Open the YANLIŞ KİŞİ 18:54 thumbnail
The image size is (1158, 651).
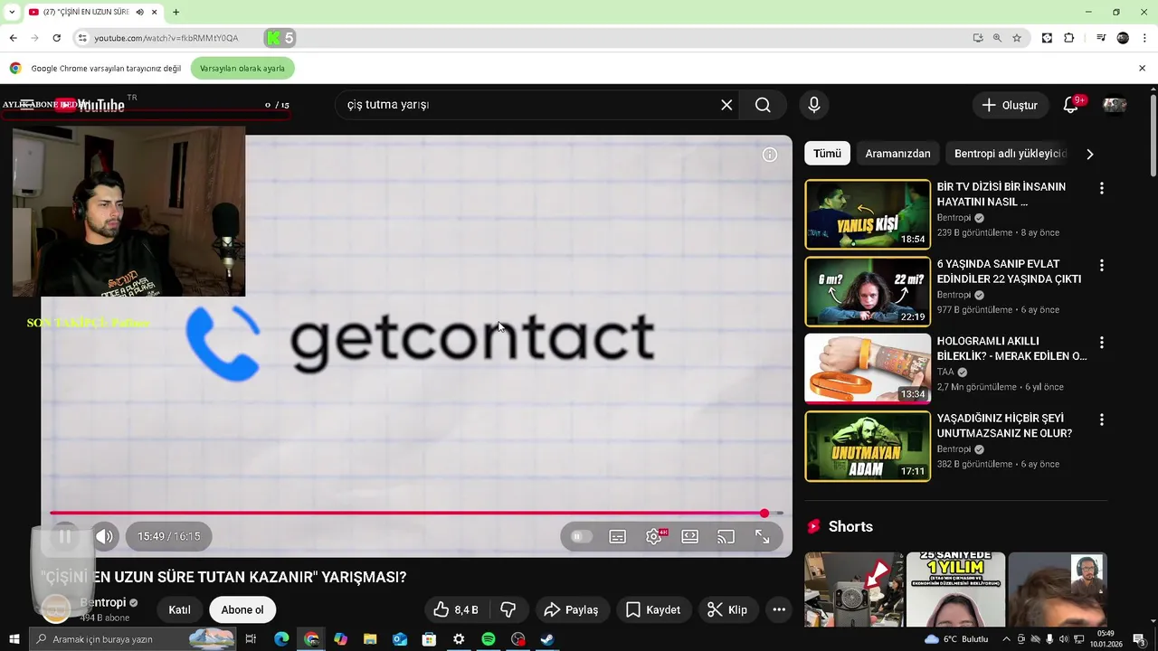click(x=868, y=214)
